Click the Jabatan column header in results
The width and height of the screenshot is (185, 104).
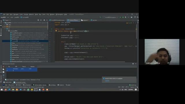(x=32, y=66)
